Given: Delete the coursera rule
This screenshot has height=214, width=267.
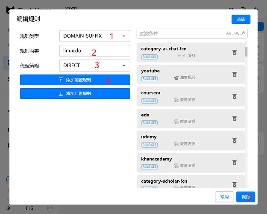Looking at the screenshot, I should coord(235,97).
